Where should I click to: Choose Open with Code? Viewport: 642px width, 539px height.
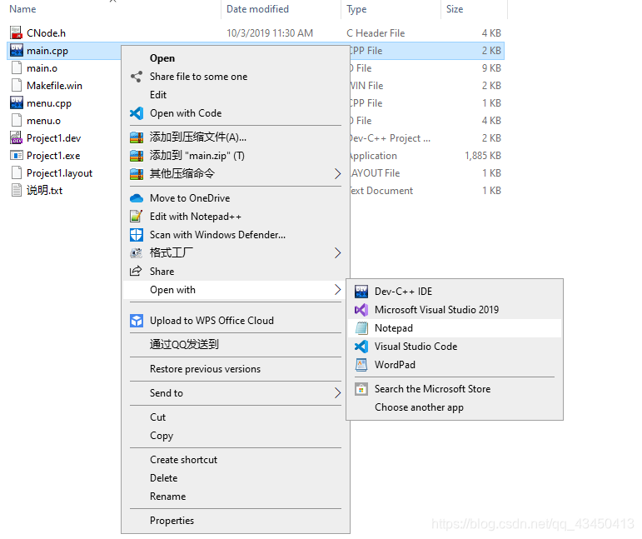click(x=236, y=113)
